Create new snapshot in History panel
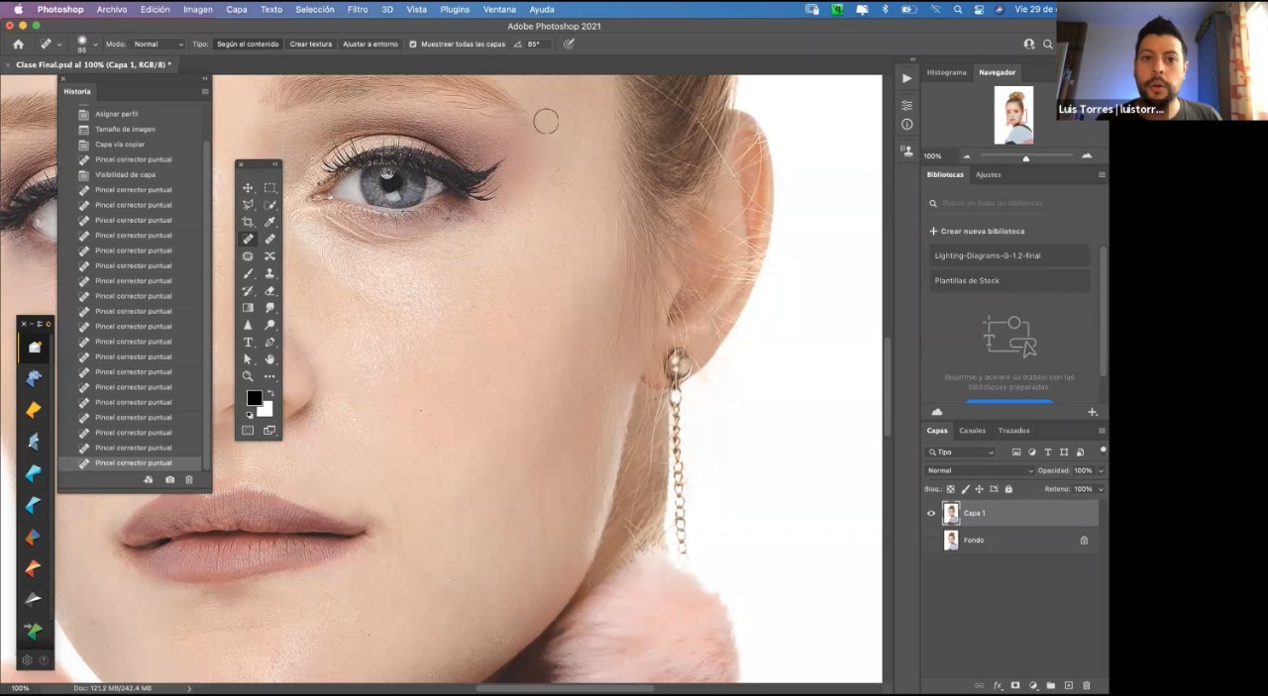 point(169,480)
